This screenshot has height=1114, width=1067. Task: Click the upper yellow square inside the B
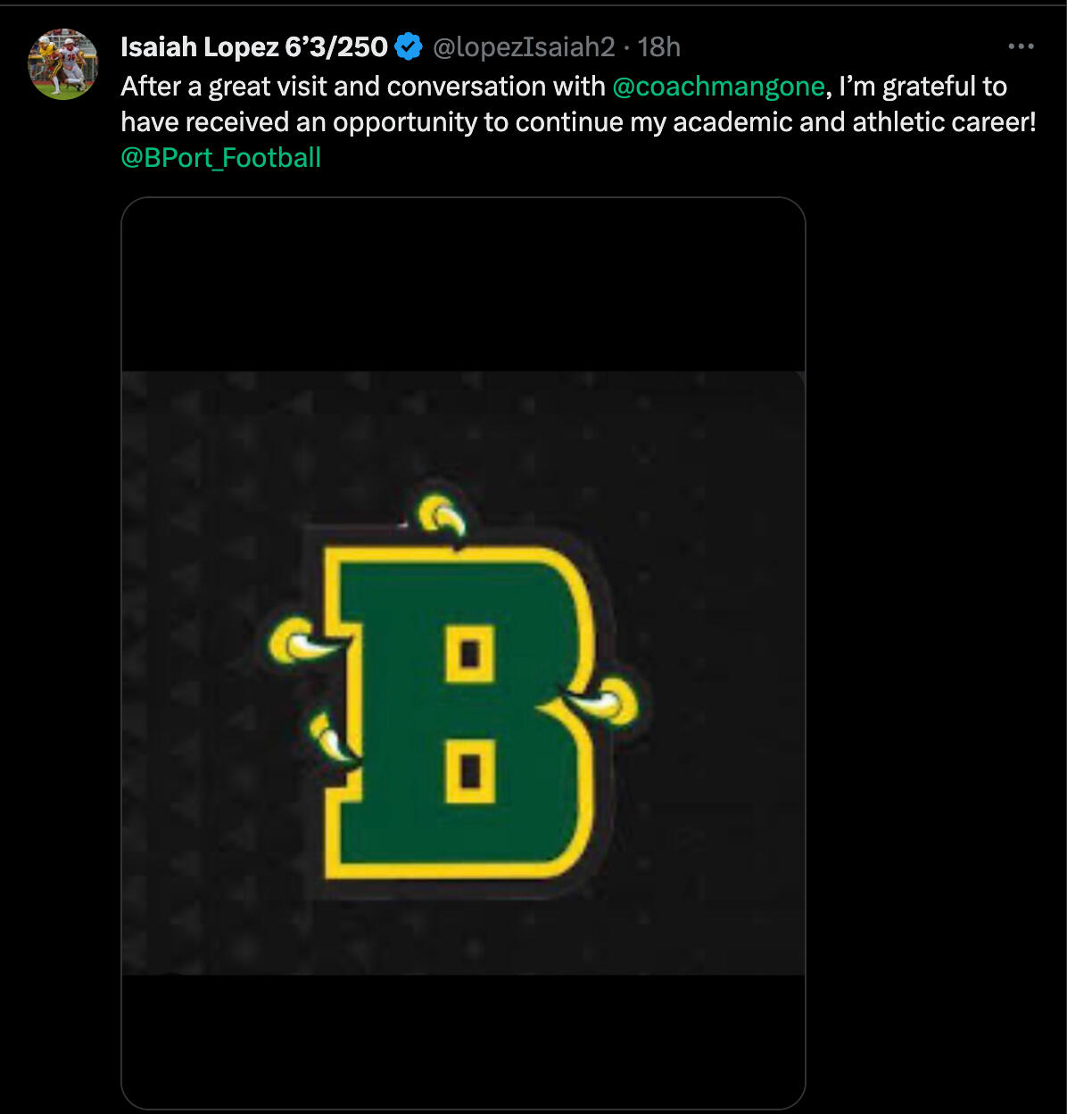(470, 654)
